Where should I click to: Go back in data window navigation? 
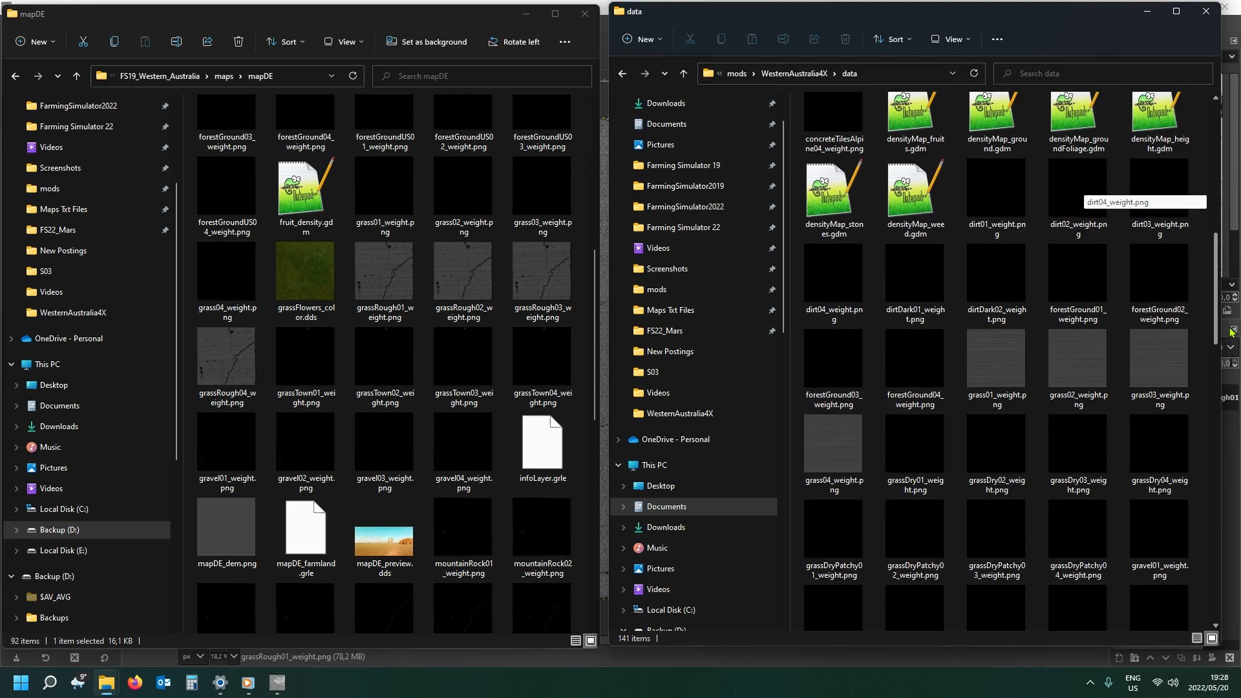pyautogui.click(x=622, y=74)
